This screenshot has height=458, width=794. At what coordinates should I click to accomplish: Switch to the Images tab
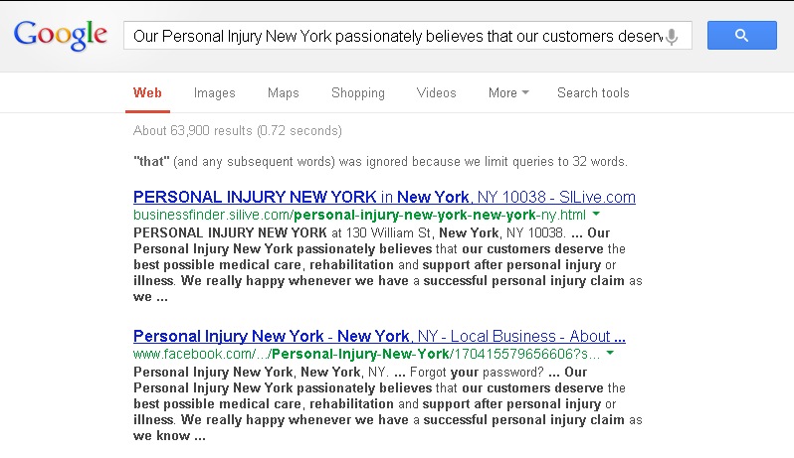point(215,93)
